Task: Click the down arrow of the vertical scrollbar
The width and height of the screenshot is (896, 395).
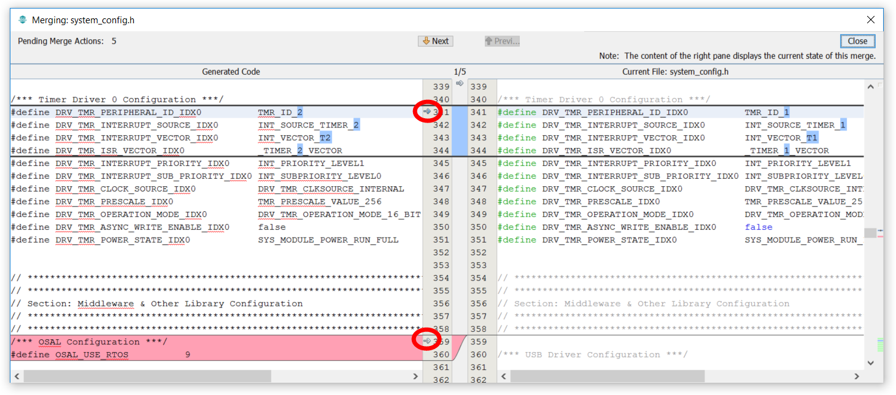Action: click(x=870, y=363)
